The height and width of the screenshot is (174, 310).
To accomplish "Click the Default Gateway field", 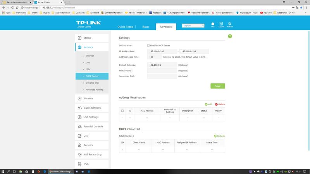I will pos(162,65).
